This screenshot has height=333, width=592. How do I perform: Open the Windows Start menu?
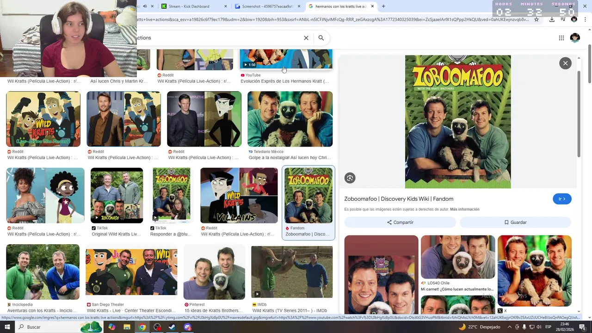click(8, 327)
